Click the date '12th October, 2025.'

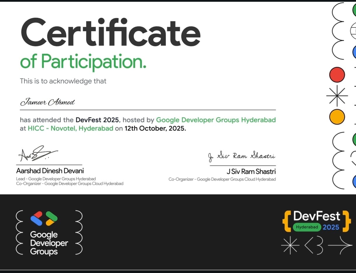point(155,129)
